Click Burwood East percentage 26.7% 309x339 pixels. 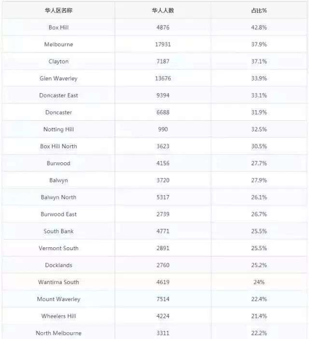(x=259, y=214)
